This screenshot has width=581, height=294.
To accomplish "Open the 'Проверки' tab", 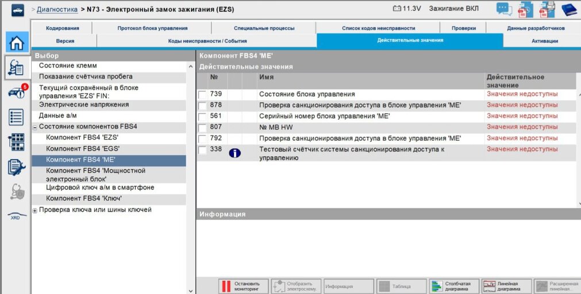I will [x=463, y=28].
